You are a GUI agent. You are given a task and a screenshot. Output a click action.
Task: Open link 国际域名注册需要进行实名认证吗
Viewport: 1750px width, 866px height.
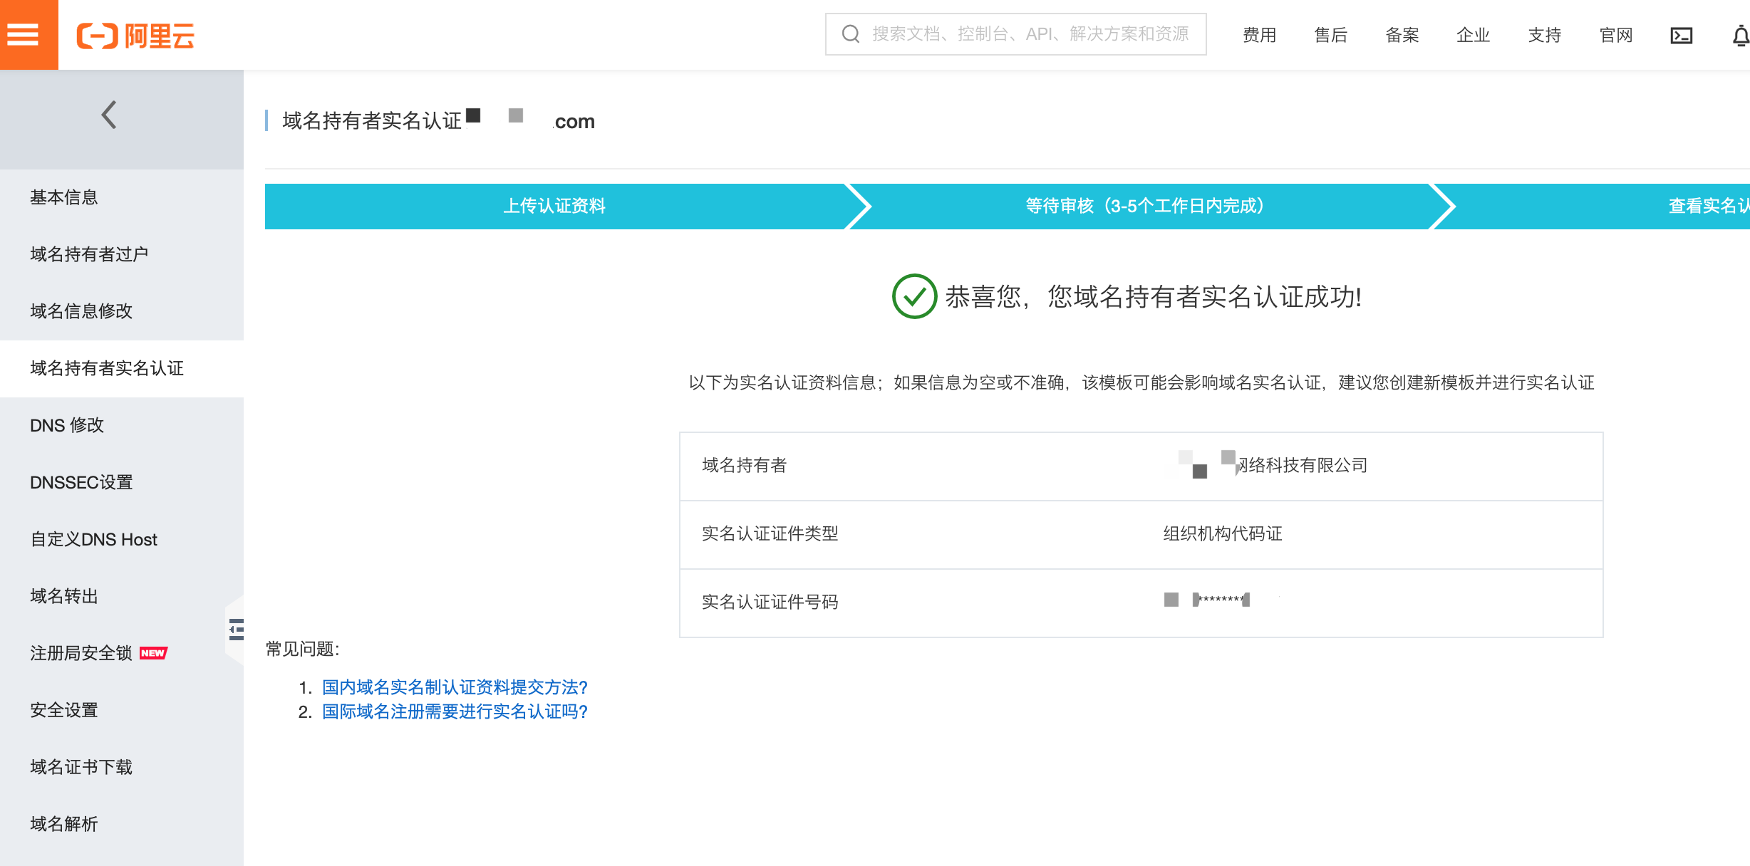pos(454,711)
